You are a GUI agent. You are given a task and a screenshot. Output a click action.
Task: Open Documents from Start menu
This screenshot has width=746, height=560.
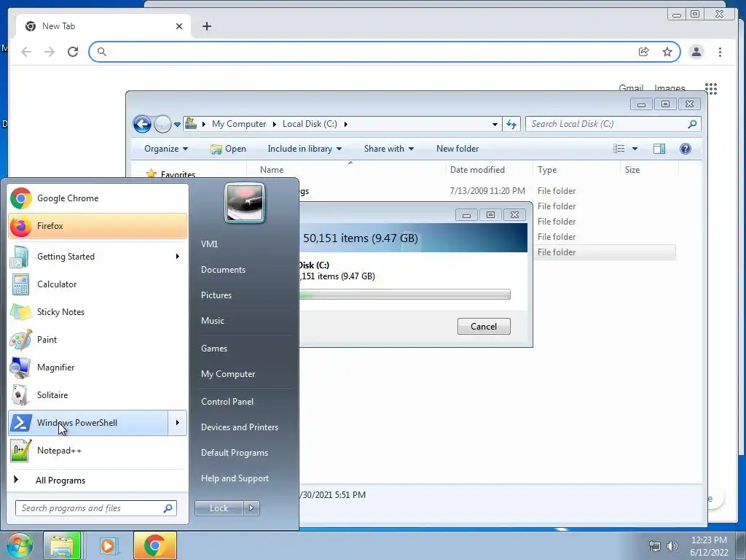pos(223,270)
